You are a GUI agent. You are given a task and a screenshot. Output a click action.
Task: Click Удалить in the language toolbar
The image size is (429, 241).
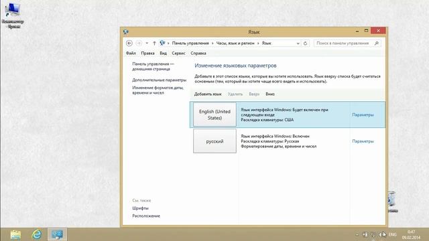tap(235, 94)
